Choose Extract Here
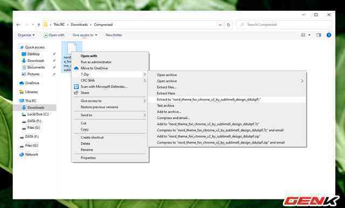345x208 pixels. [227, 94]
